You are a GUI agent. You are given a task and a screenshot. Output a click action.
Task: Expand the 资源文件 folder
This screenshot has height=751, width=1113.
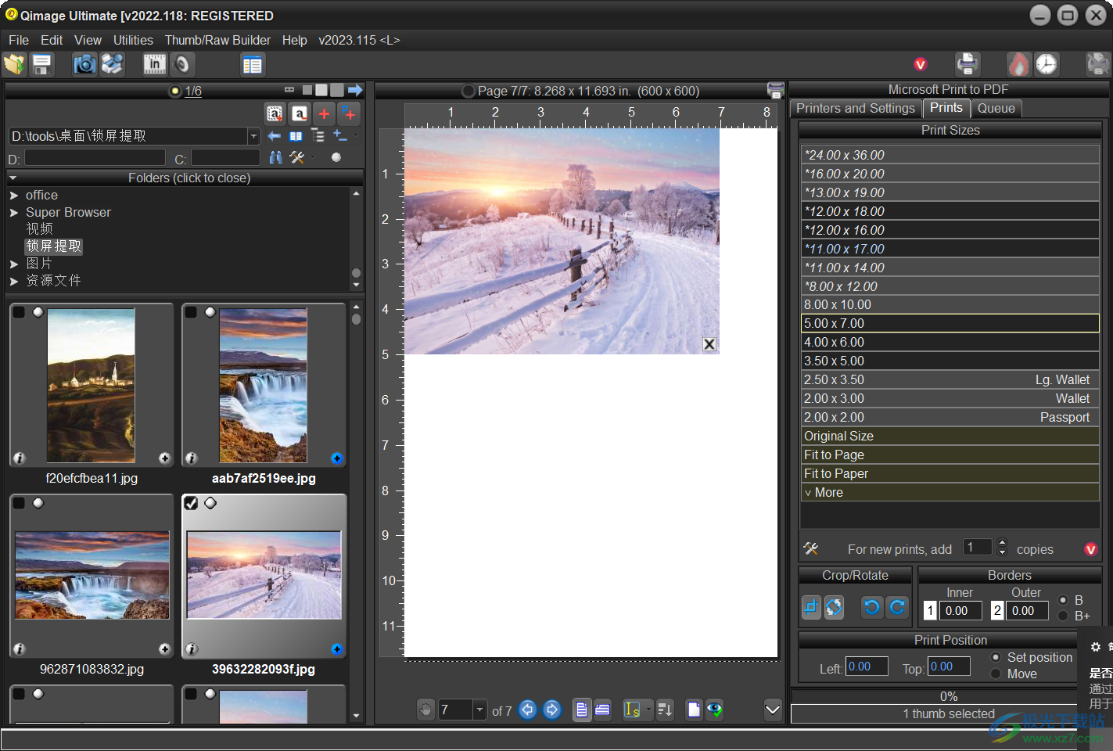pos(14,282)
